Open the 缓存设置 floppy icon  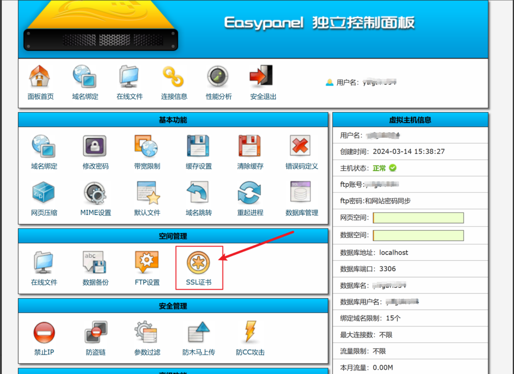pyautogui.click(x=198, y=146)
